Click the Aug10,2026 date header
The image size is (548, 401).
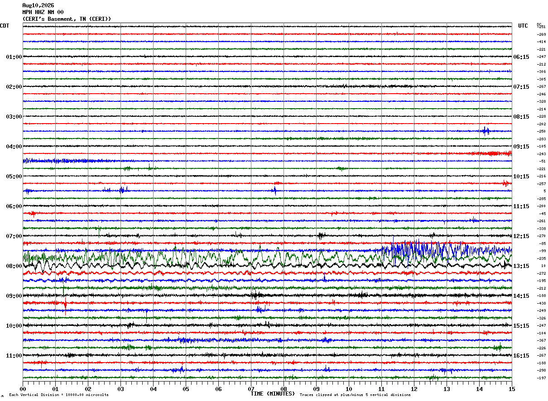[38, 5]
